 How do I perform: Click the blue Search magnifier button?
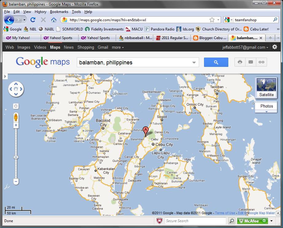tap(216, 62)
